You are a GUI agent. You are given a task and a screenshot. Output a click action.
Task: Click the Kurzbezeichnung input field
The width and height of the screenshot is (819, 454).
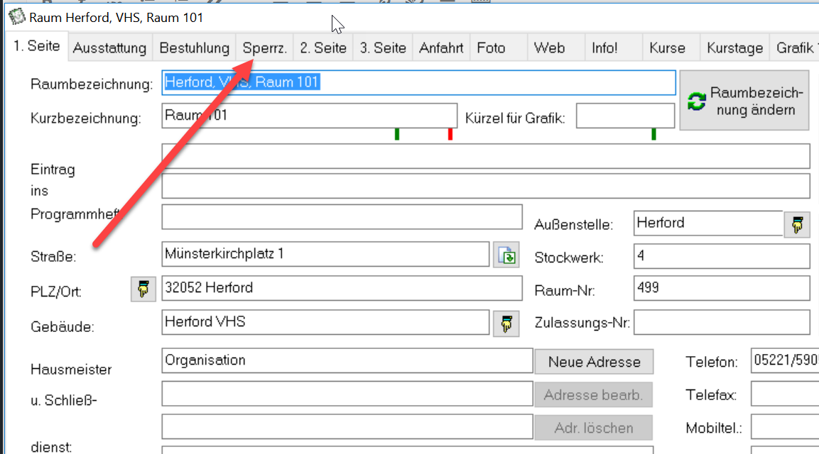coord(309,116)
